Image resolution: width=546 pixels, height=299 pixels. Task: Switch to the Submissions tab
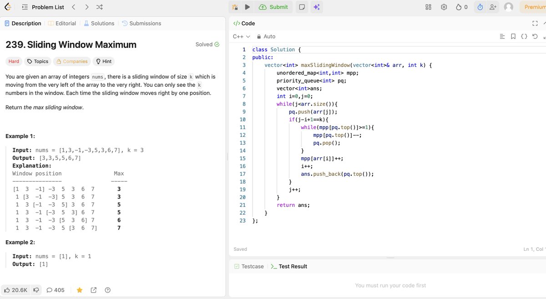point(142,23)
